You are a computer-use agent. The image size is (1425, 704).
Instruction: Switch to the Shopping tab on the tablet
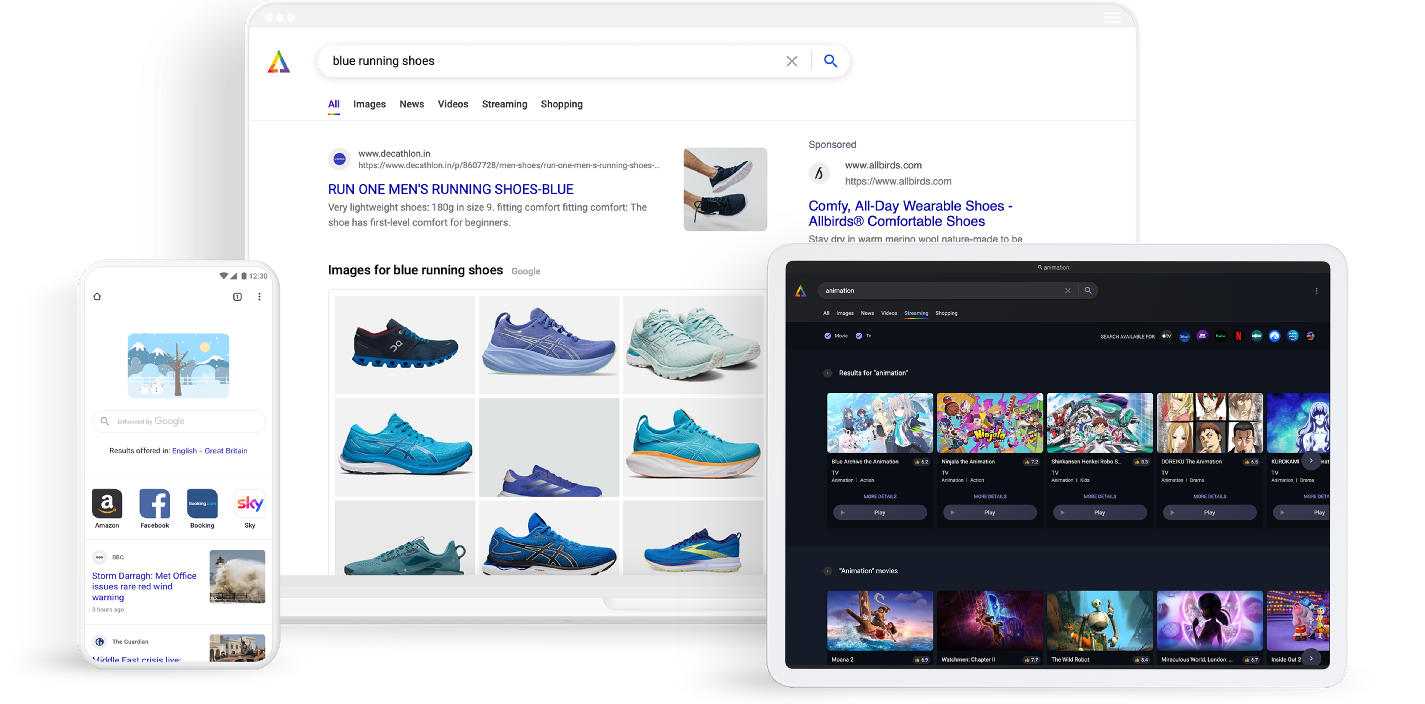click(x=946, y=313)
